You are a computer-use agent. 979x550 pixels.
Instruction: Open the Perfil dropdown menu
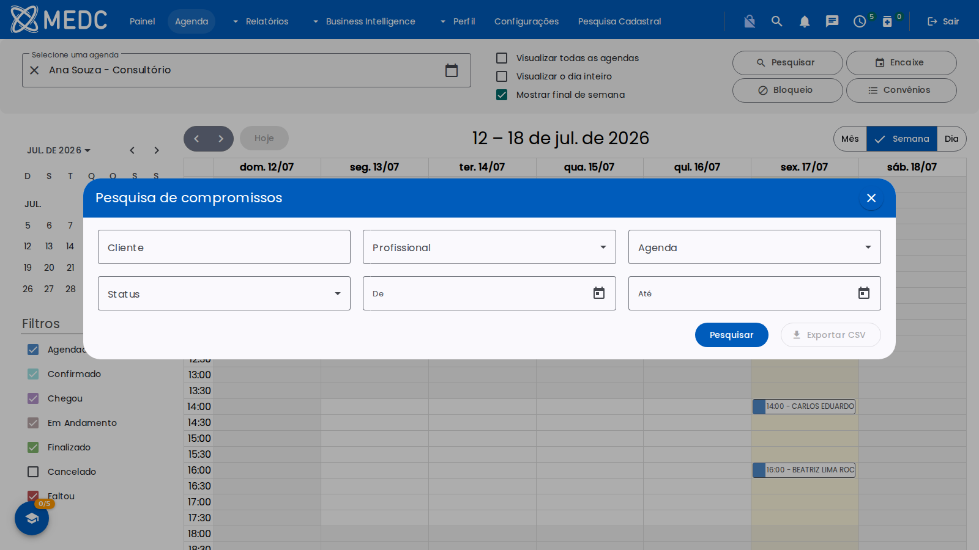coord(458,21)
